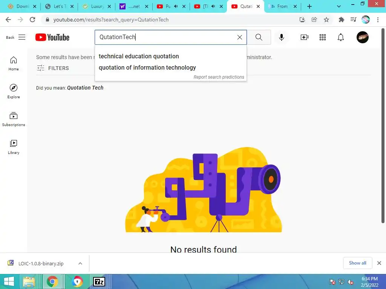Viewport: 386px width, 289px height.
Task: Click the install/download page icon in address bar
Action: pos(302,20)
